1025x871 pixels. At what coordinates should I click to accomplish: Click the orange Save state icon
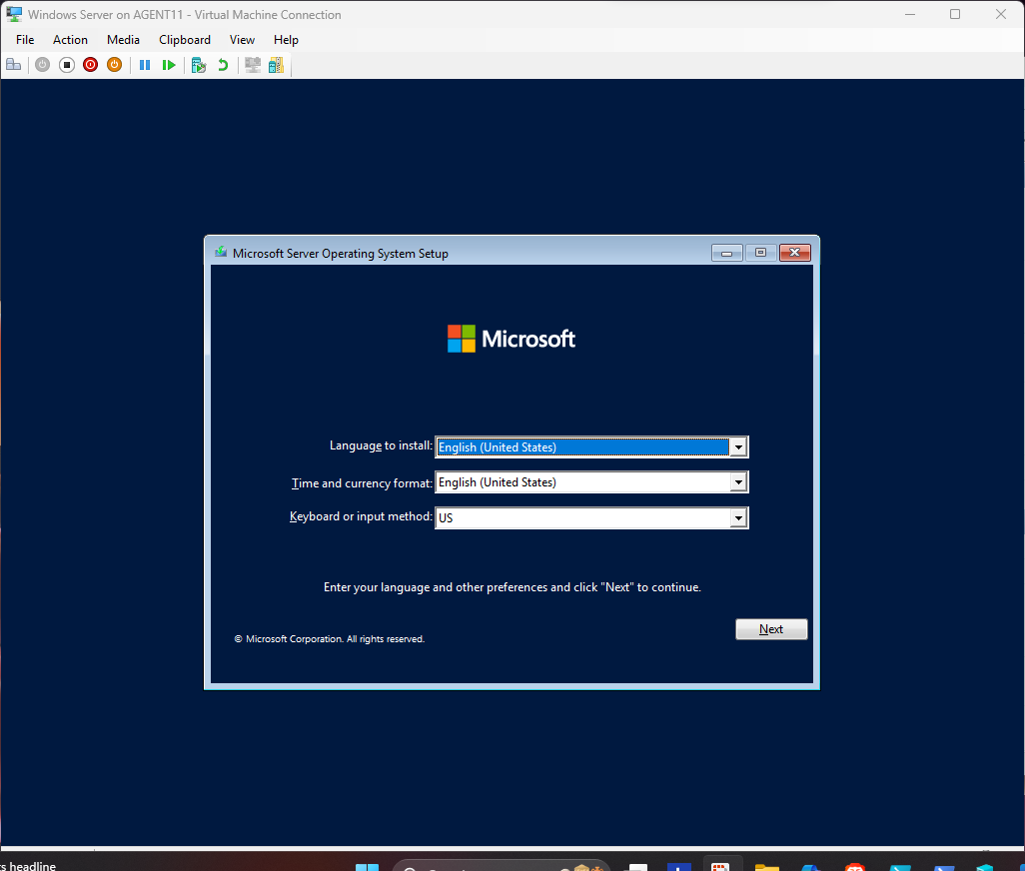coord(114,65)
